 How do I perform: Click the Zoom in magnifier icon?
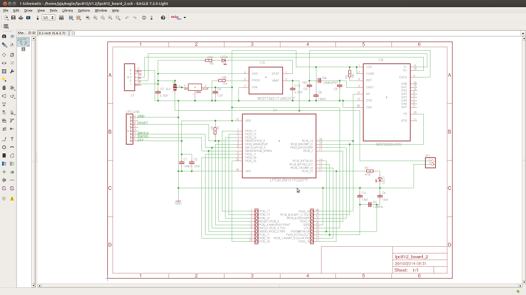point(95,18)
